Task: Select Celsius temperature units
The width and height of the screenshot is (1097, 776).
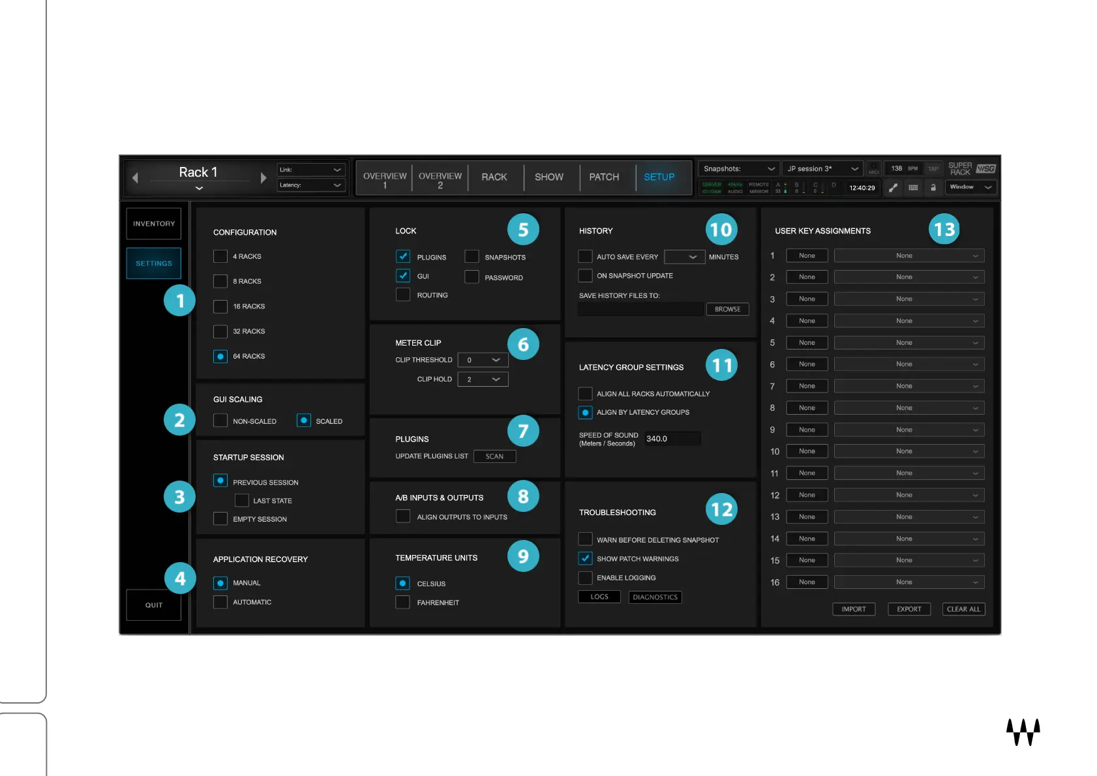Action: pos(403,583)
